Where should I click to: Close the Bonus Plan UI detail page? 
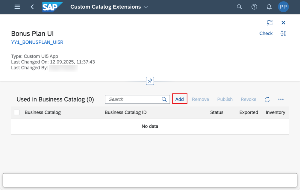tap(283, 22)
